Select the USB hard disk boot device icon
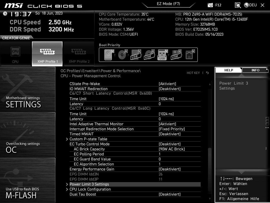The width and height of the screenshot is (270, 203). click(136, 55)
